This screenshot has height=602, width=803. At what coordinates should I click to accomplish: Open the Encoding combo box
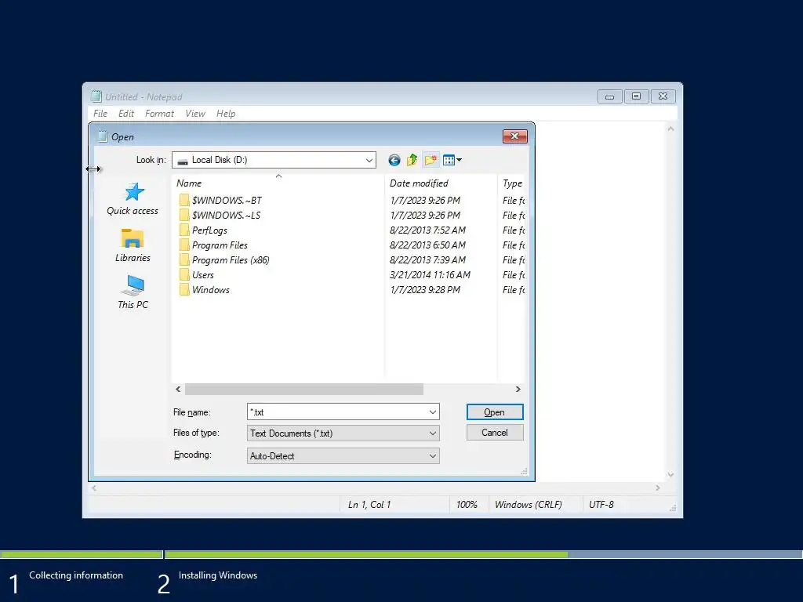point(343,455)
